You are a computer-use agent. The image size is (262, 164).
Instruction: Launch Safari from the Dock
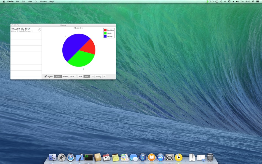click(71, 157)
